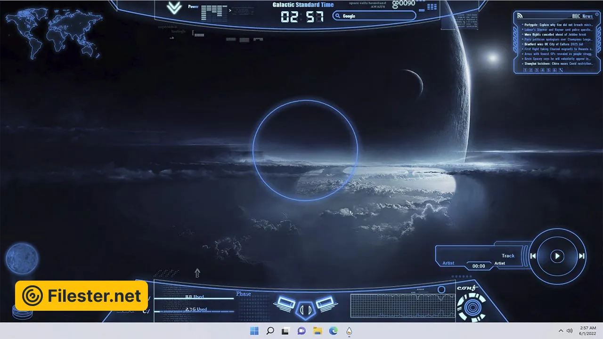Click the small arrow beside Power meter
Viewport: 603px width, 339px height.
click(230, 10)
